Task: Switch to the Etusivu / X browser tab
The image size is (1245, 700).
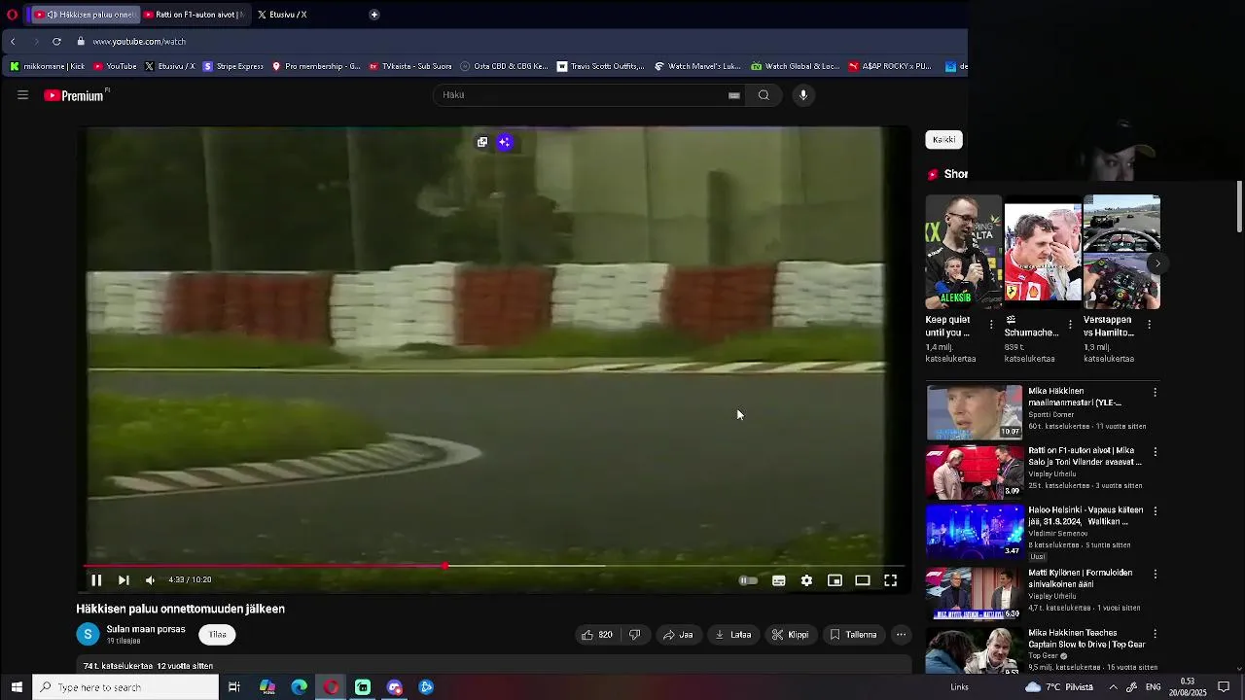Action: pos(282,15)
